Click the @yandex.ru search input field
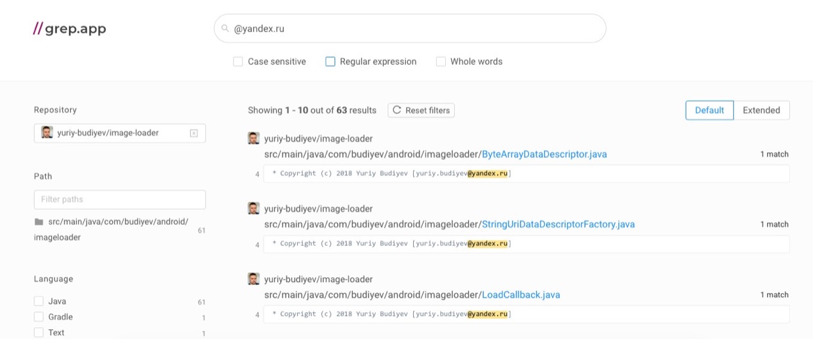 coord(410,29)
